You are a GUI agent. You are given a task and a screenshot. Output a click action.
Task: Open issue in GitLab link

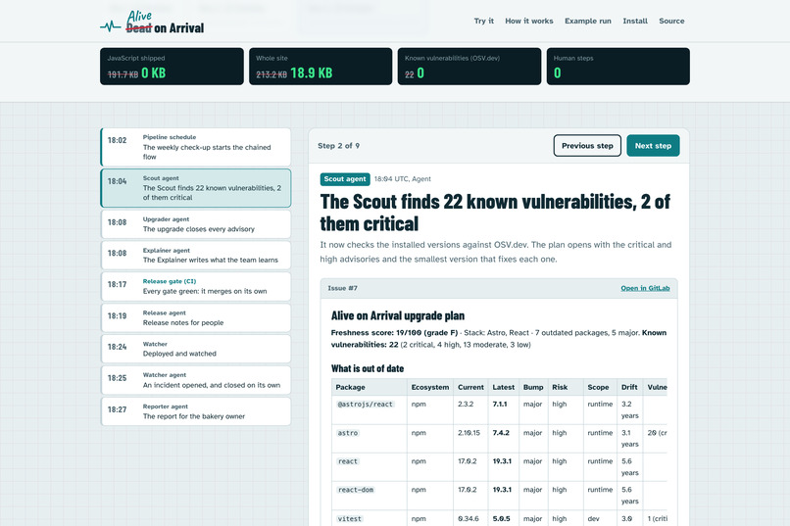point(645,288)
